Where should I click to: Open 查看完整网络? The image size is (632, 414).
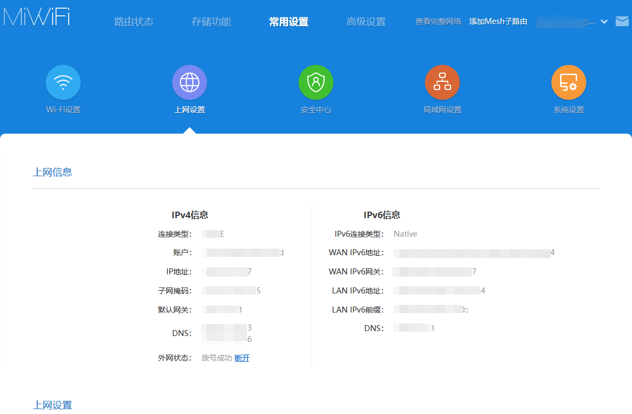click(438, 22)
